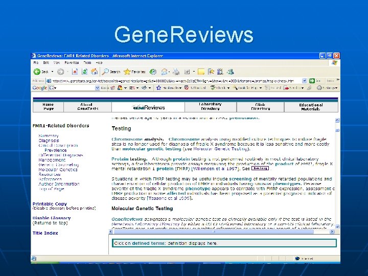The width and height of the screenshot is (368, 276).
Task: Click the Stop loading icon
Action: [x=75, y=72]
